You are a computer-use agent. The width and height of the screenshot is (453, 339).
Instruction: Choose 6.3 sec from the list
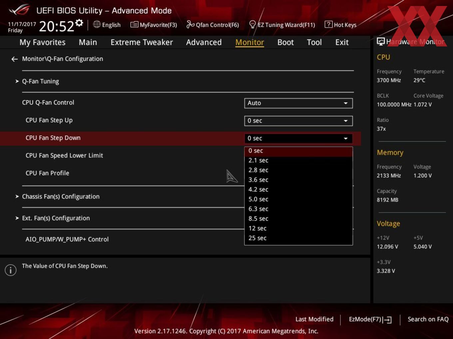pyautogui.click(x=298, y=209)
